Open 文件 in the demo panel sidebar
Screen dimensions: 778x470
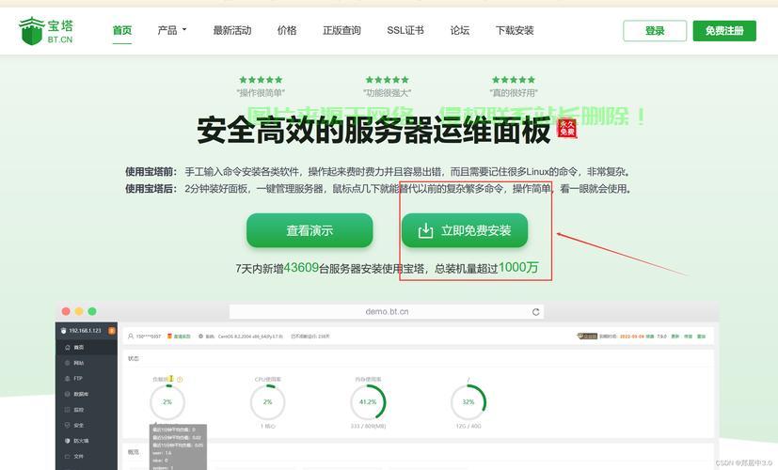pos(87,456)
